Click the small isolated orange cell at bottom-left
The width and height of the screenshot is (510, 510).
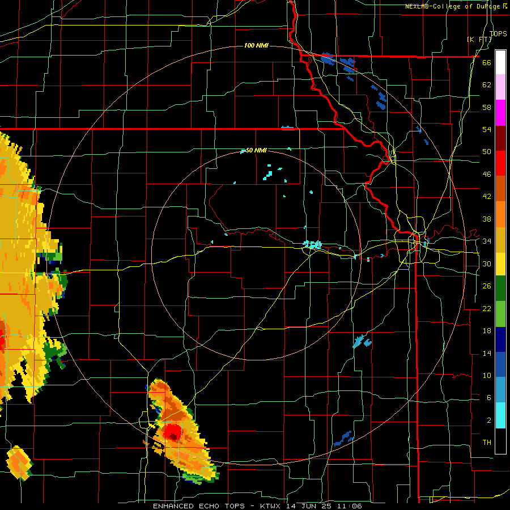click(x=19, y=463)
